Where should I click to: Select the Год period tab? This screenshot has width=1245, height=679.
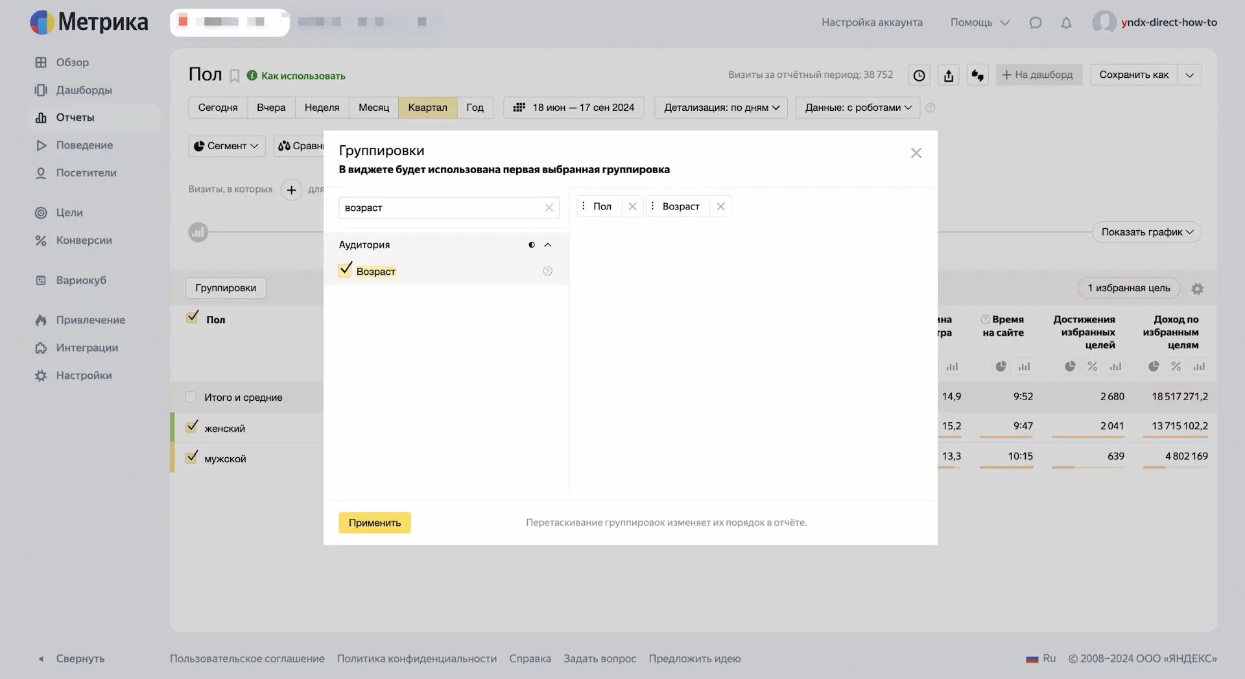pyautogui.click(x=475, y=108)
